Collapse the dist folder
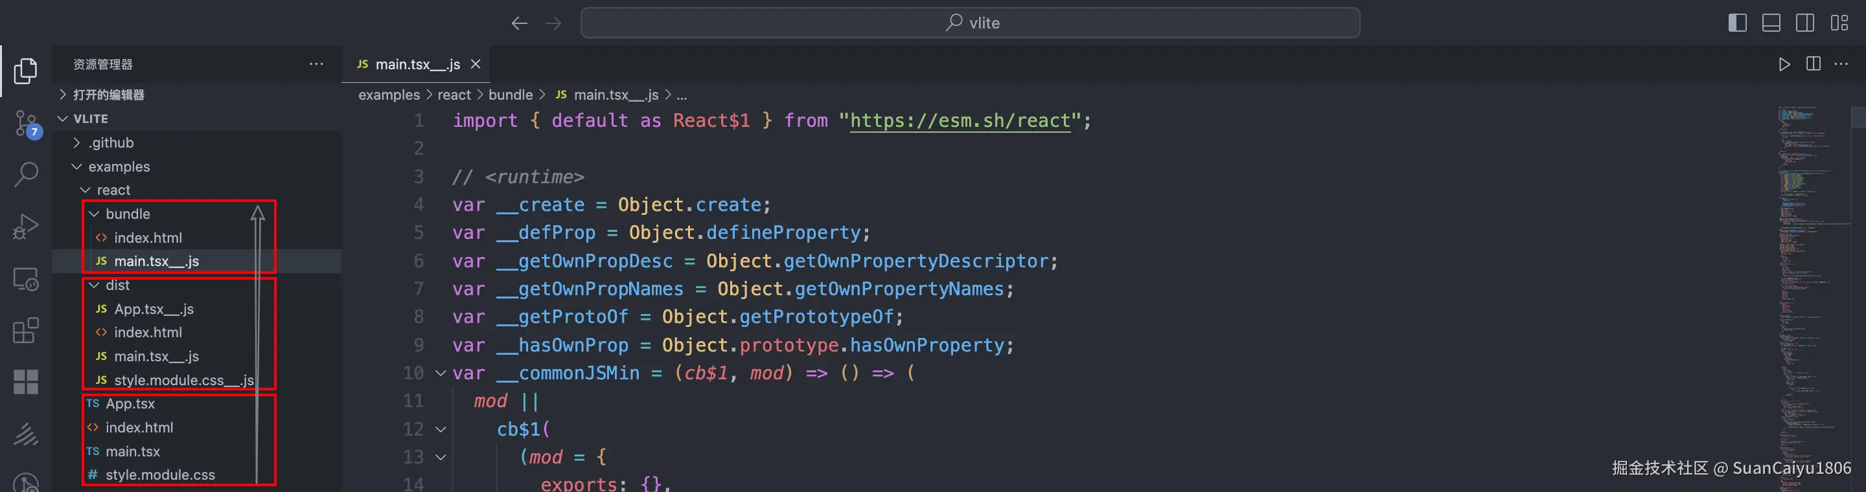Image resolution: width=1866 pixels, height=492 pixels. [x=197, y=285]
